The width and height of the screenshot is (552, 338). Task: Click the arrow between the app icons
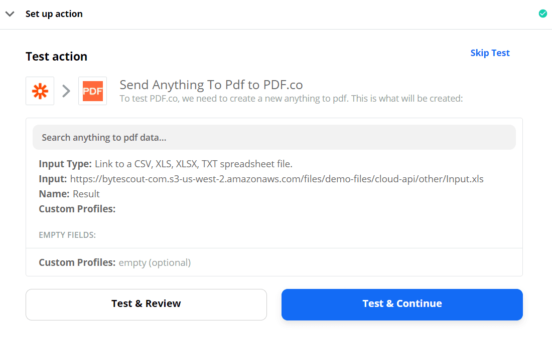pos(66,91)
